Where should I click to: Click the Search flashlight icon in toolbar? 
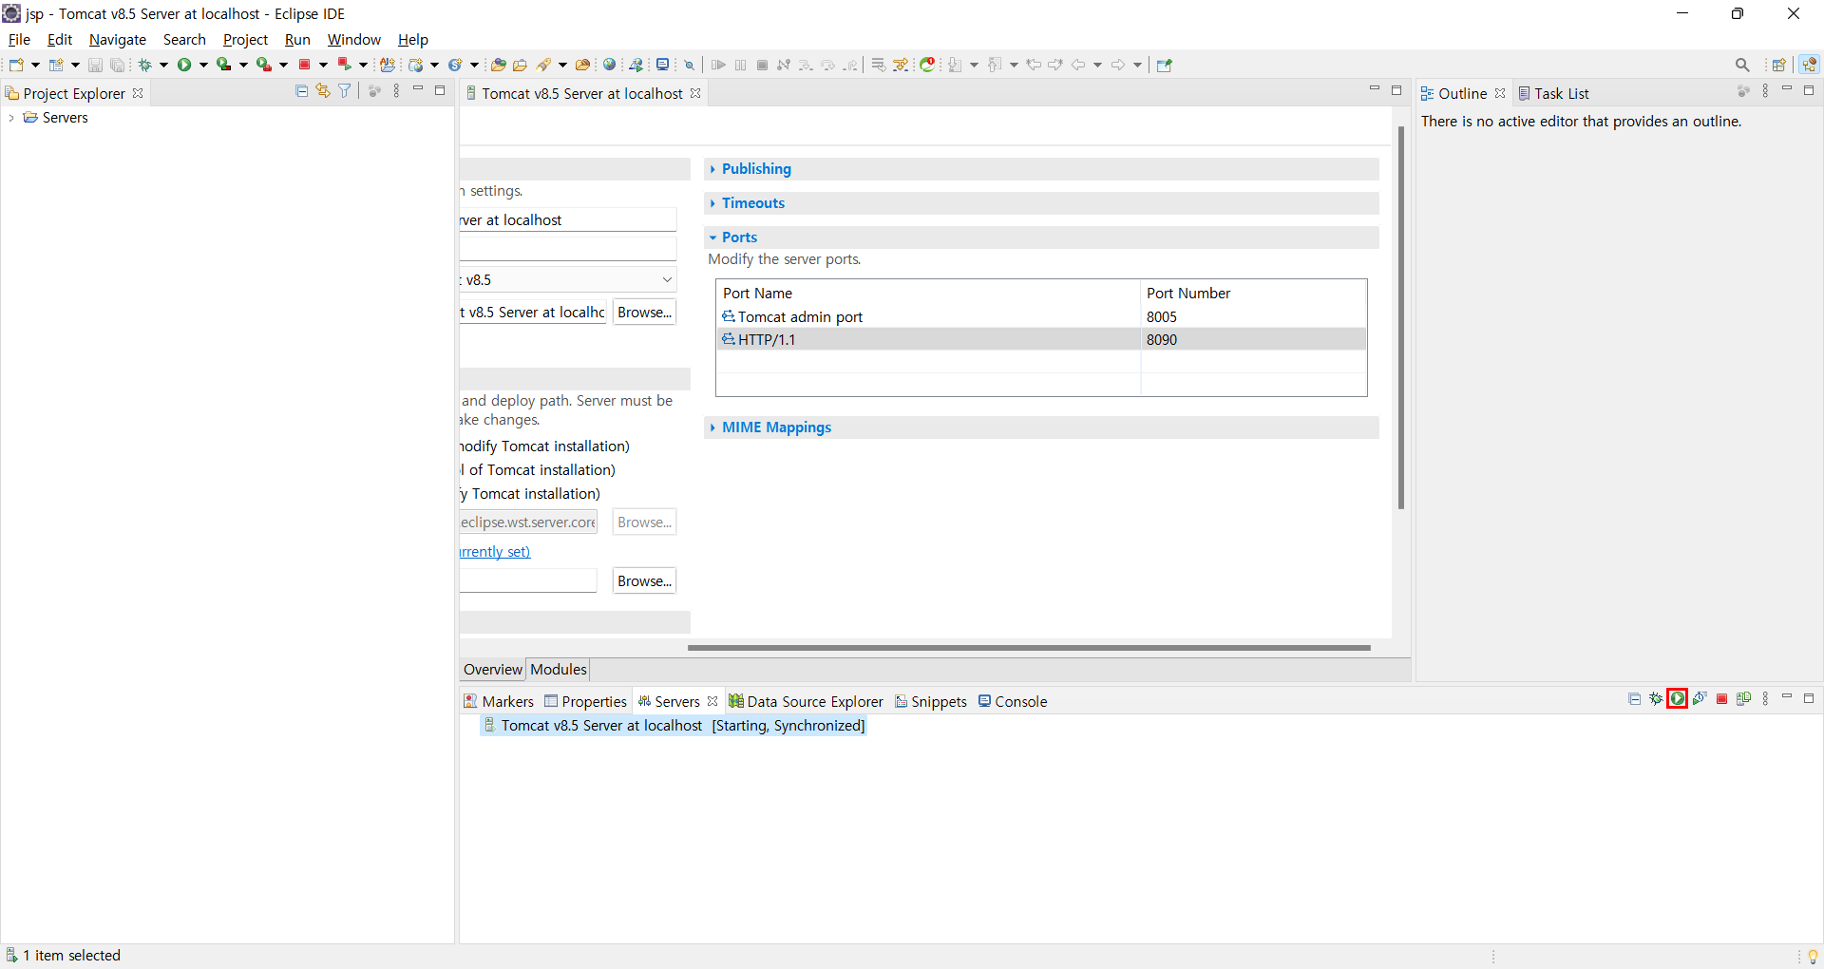coord(544,65)
